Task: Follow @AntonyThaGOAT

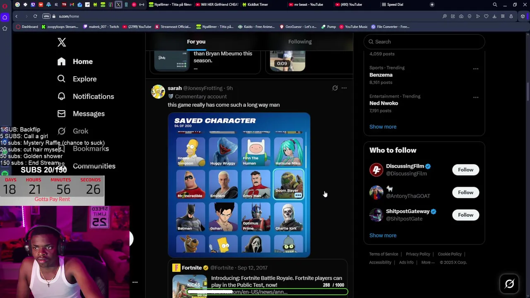Action: click(465, 192)
